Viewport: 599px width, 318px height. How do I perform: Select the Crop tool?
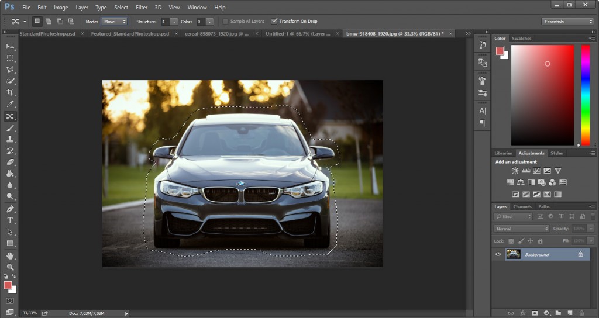10,92
